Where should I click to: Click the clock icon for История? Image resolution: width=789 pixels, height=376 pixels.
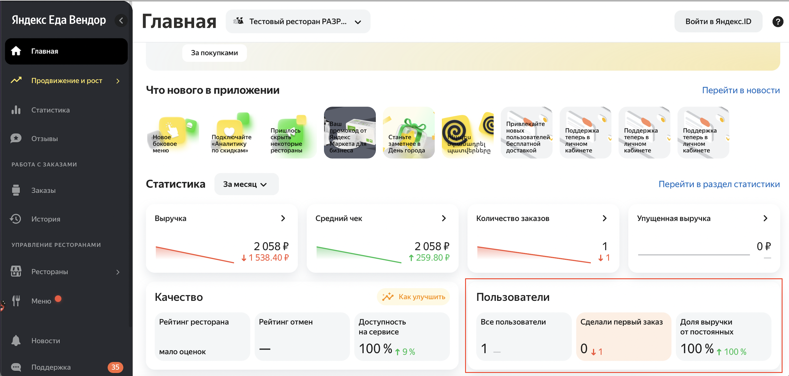16,219
